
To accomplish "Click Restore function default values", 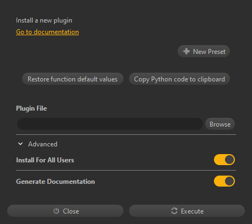I will [x=73, y=79].
